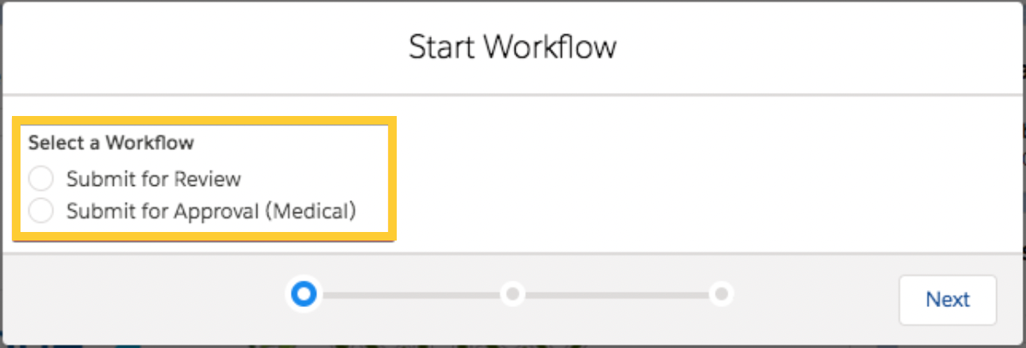Click the Next button
Image resolution: width=1026 pixels, height=348 pixels.
947,299
